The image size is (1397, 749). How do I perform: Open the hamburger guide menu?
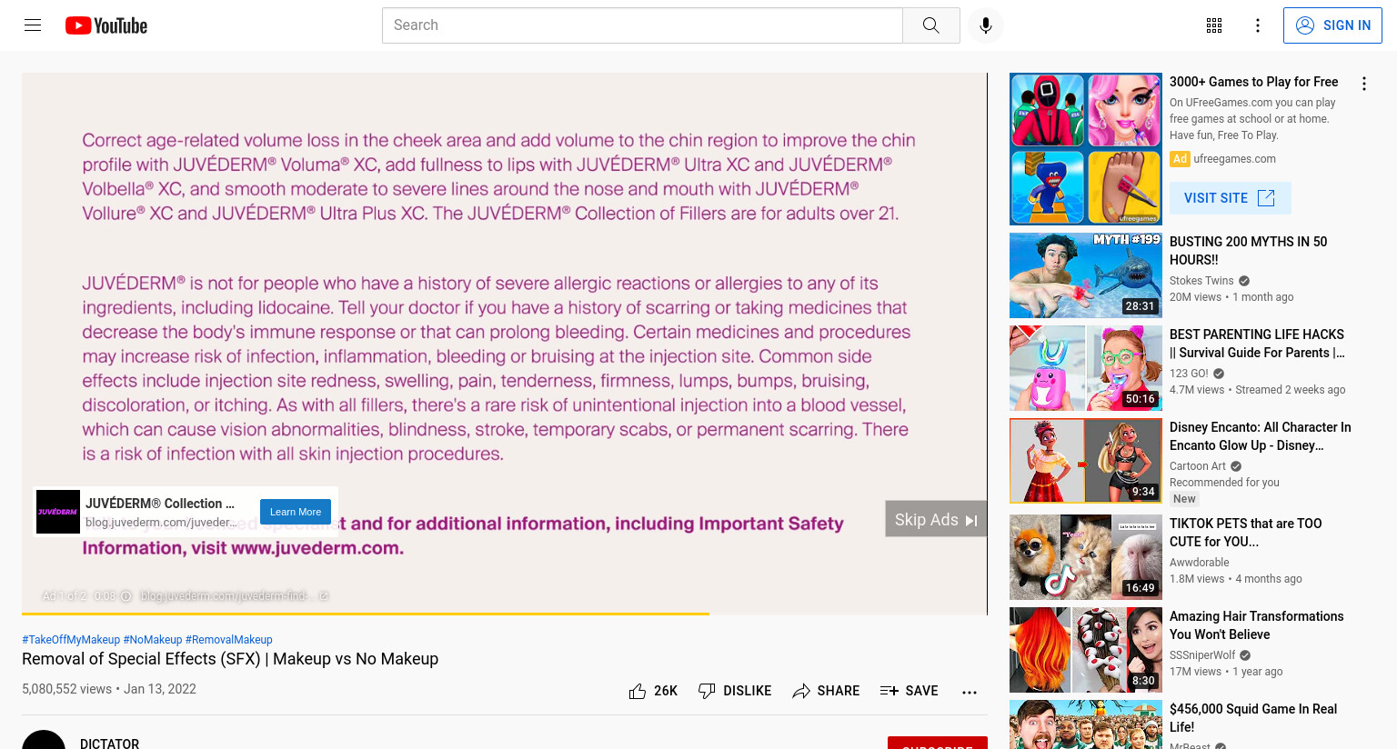point(33,25)
